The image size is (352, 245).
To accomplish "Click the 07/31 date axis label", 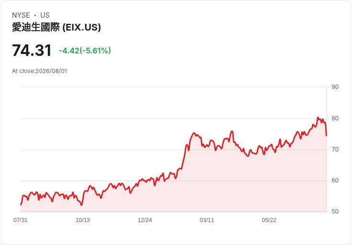I will point(21,220).
